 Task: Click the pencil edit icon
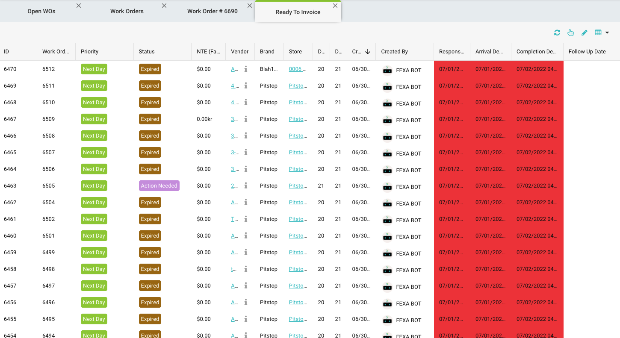[585, 33]
